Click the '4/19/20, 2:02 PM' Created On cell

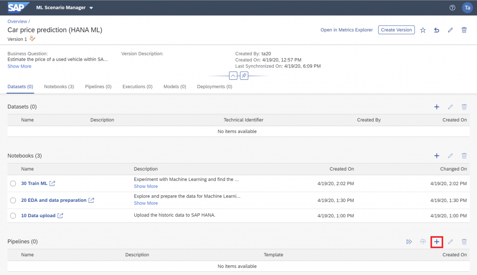click(x=335, y=184)
